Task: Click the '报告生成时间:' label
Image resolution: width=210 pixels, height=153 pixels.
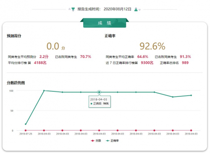Action: (x=89, y=9)
